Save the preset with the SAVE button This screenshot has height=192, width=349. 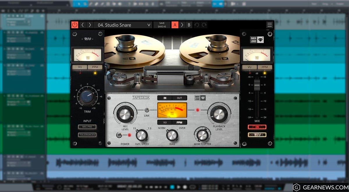click(x=162, y=23)
